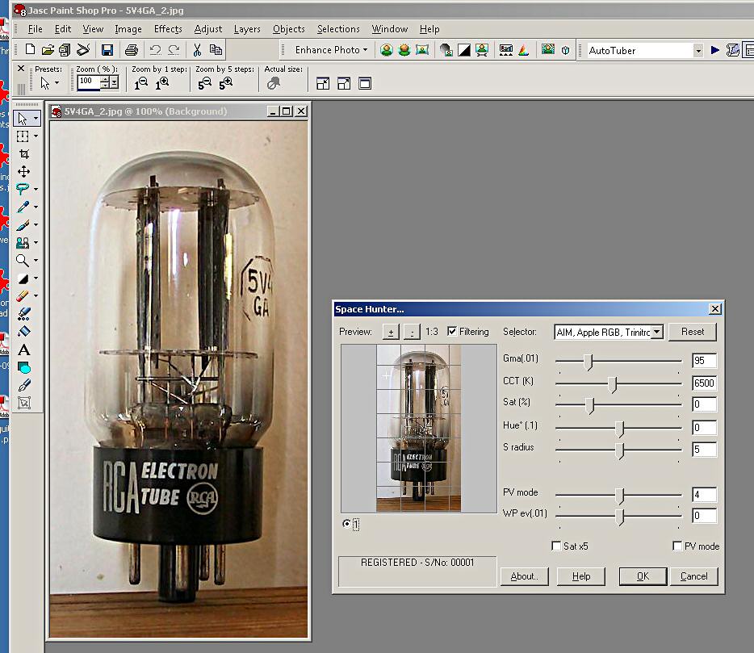Click the Cut scissors icon
This screenshot has height=653, width=754.
click(197, 49)
